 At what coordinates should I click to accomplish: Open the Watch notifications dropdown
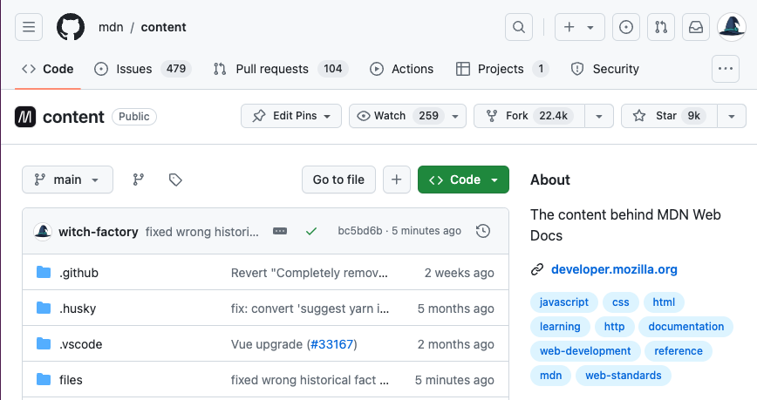407,116
